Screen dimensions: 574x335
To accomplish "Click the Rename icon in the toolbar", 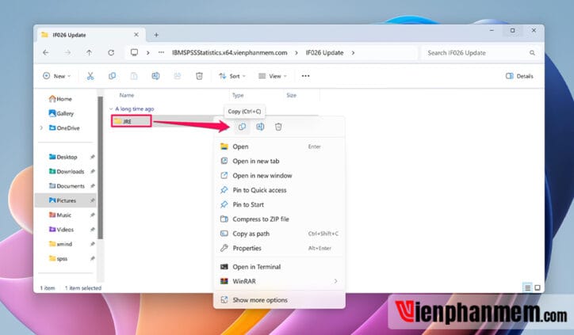I will (155, 76).
